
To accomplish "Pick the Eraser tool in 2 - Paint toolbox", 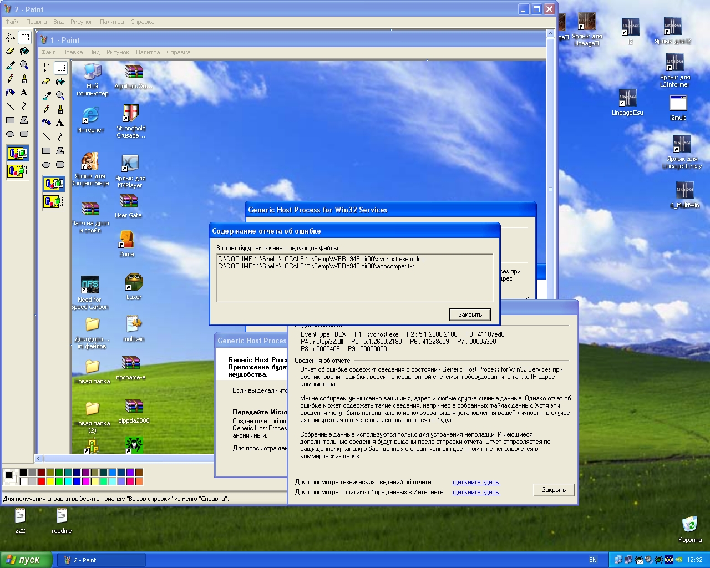I will coord(11,51).
